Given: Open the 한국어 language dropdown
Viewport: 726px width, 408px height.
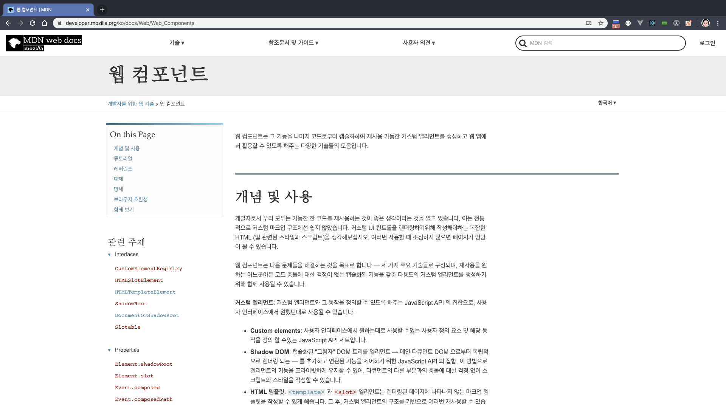Looking at the screenshot, I should (607, 103).
